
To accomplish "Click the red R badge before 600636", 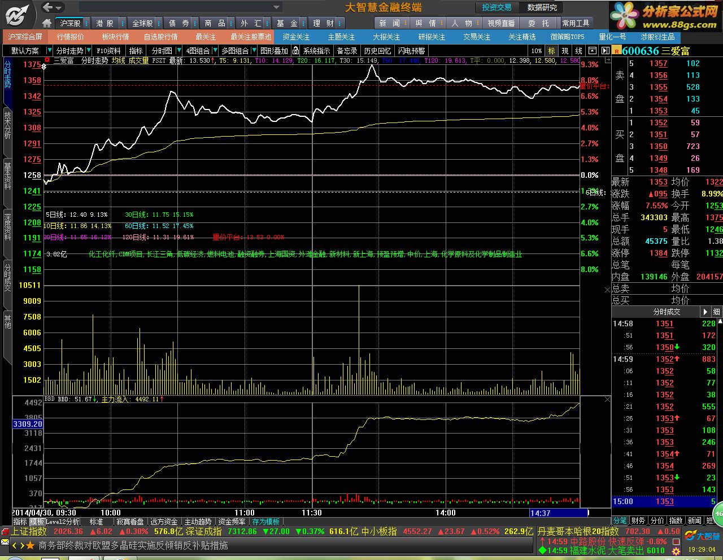I will coord(616,51).
